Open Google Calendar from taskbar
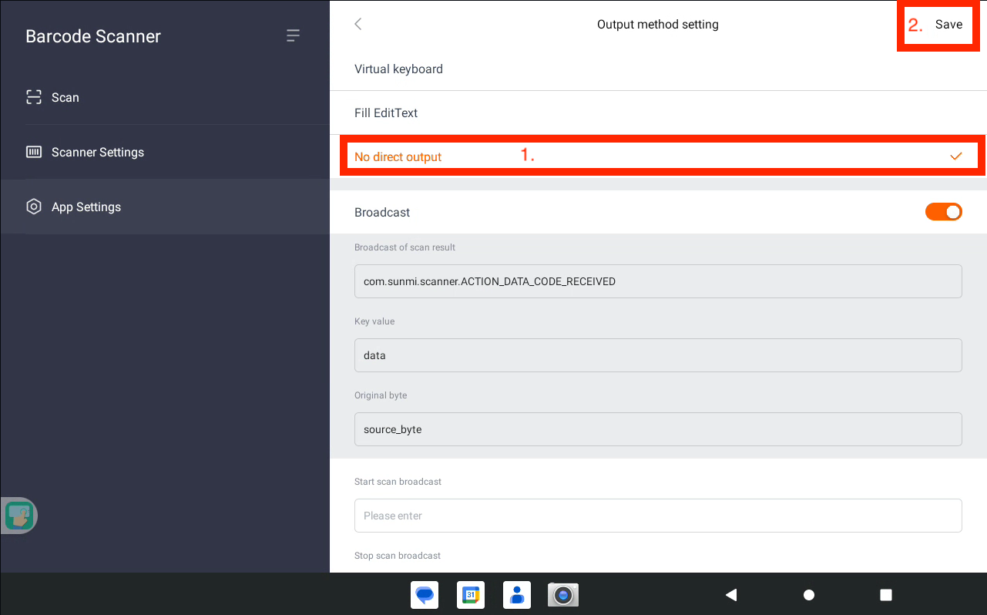 click(471, 595)
